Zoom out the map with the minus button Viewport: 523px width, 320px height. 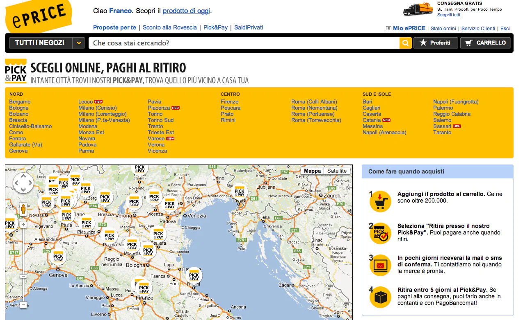[x=23, y=305]
